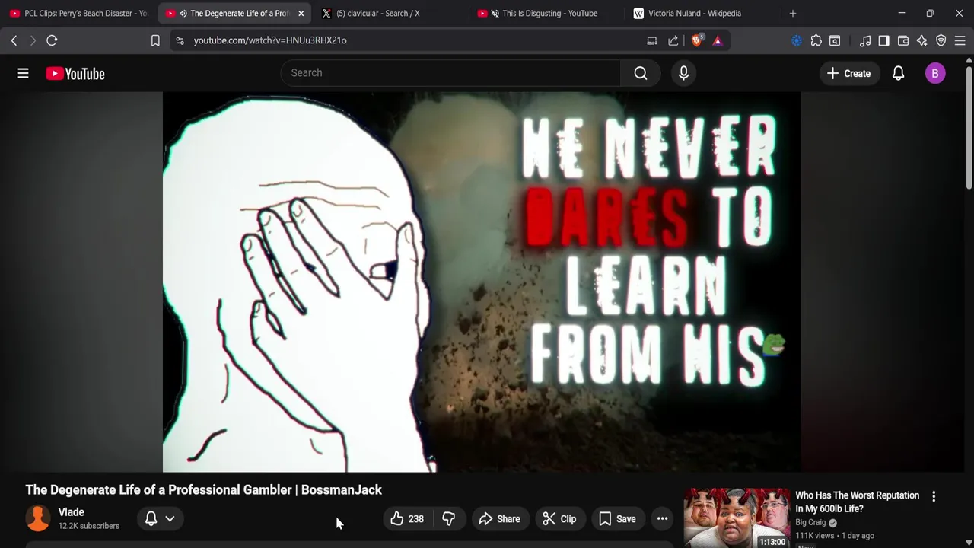
Task: Open the Brave Wallet icon
Action: click(x=903, y=40)
